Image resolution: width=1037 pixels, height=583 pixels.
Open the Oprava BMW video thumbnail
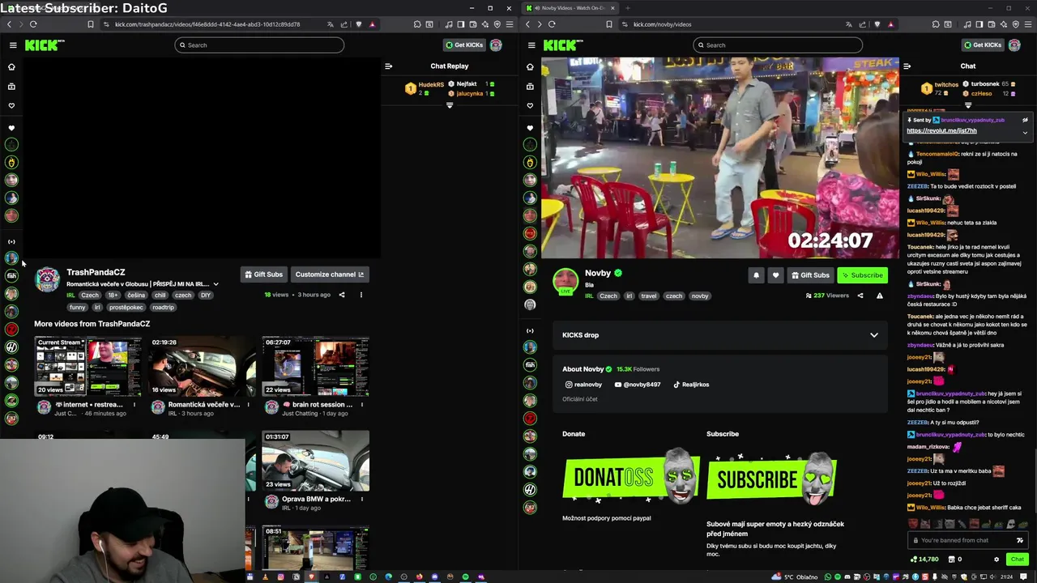coord(315,461)
